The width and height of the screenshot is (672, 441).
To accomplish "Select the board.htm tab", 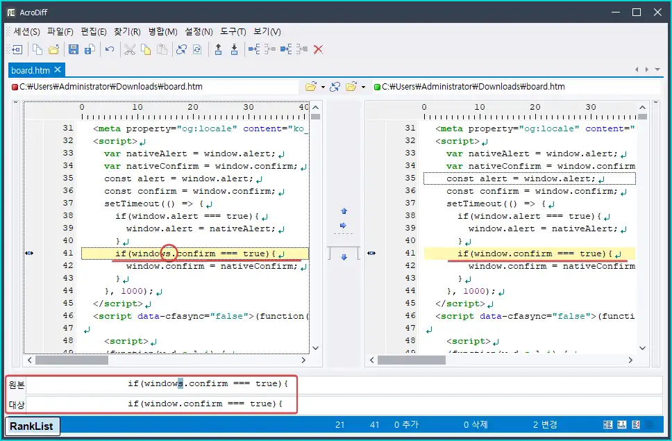I will [x=31, y=70].
